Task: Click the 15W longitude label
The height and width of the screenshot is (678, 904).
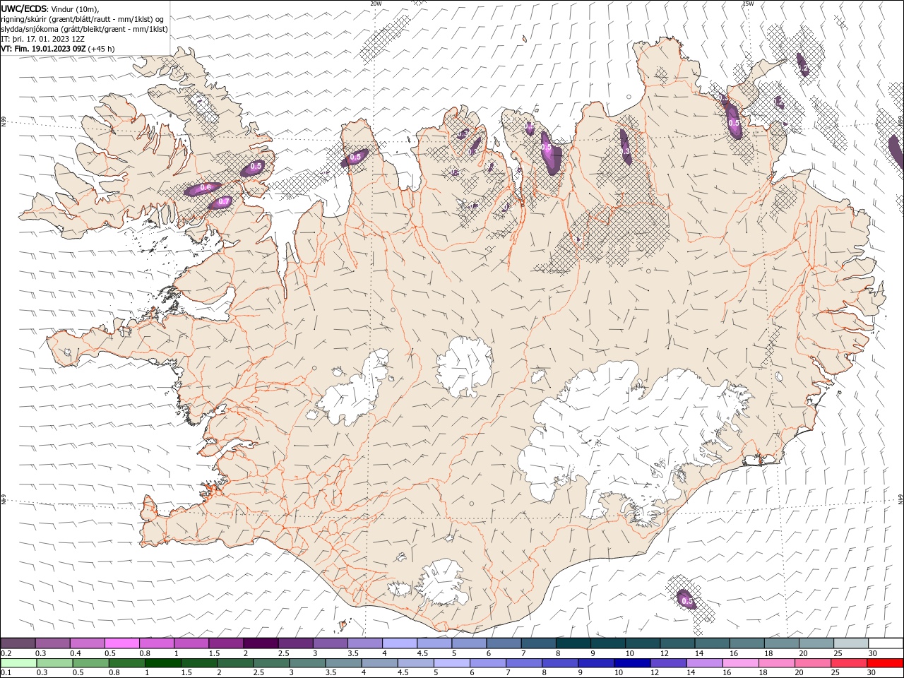Action: [748, 4]
